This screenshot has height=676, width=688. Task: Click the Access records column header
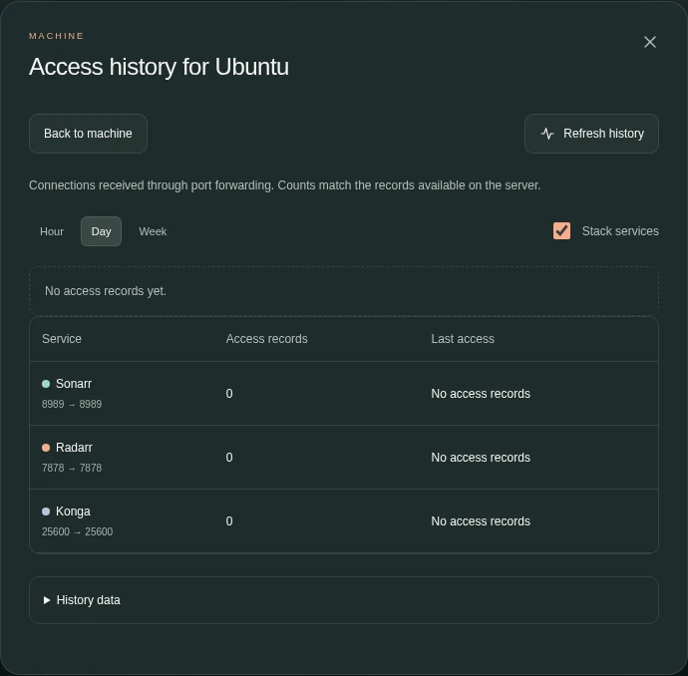point(267,339)
